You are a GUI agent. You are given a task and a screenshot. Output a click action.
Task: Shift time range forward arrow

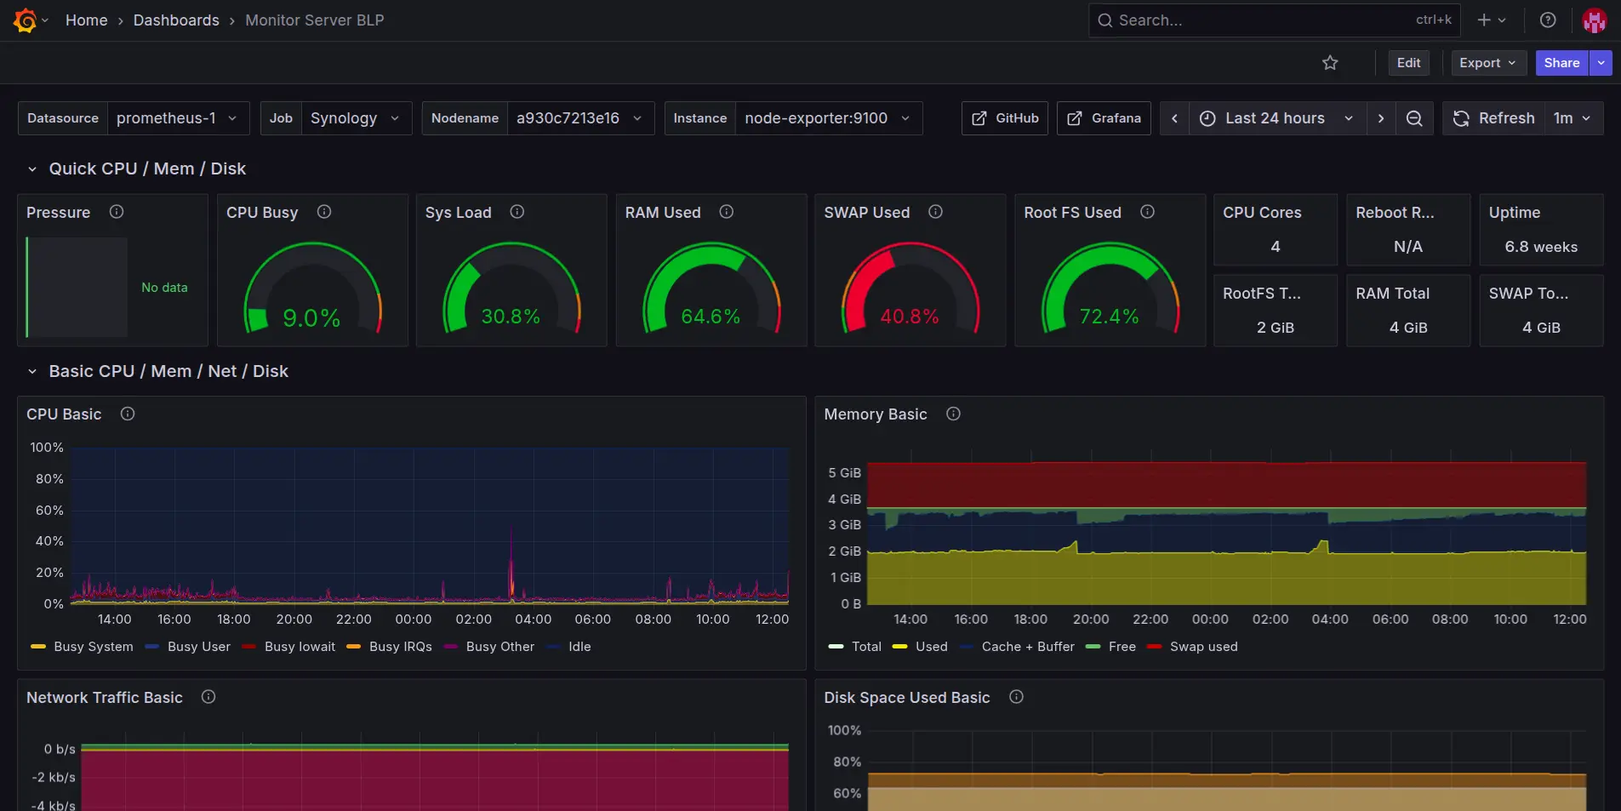(1381, 118)
